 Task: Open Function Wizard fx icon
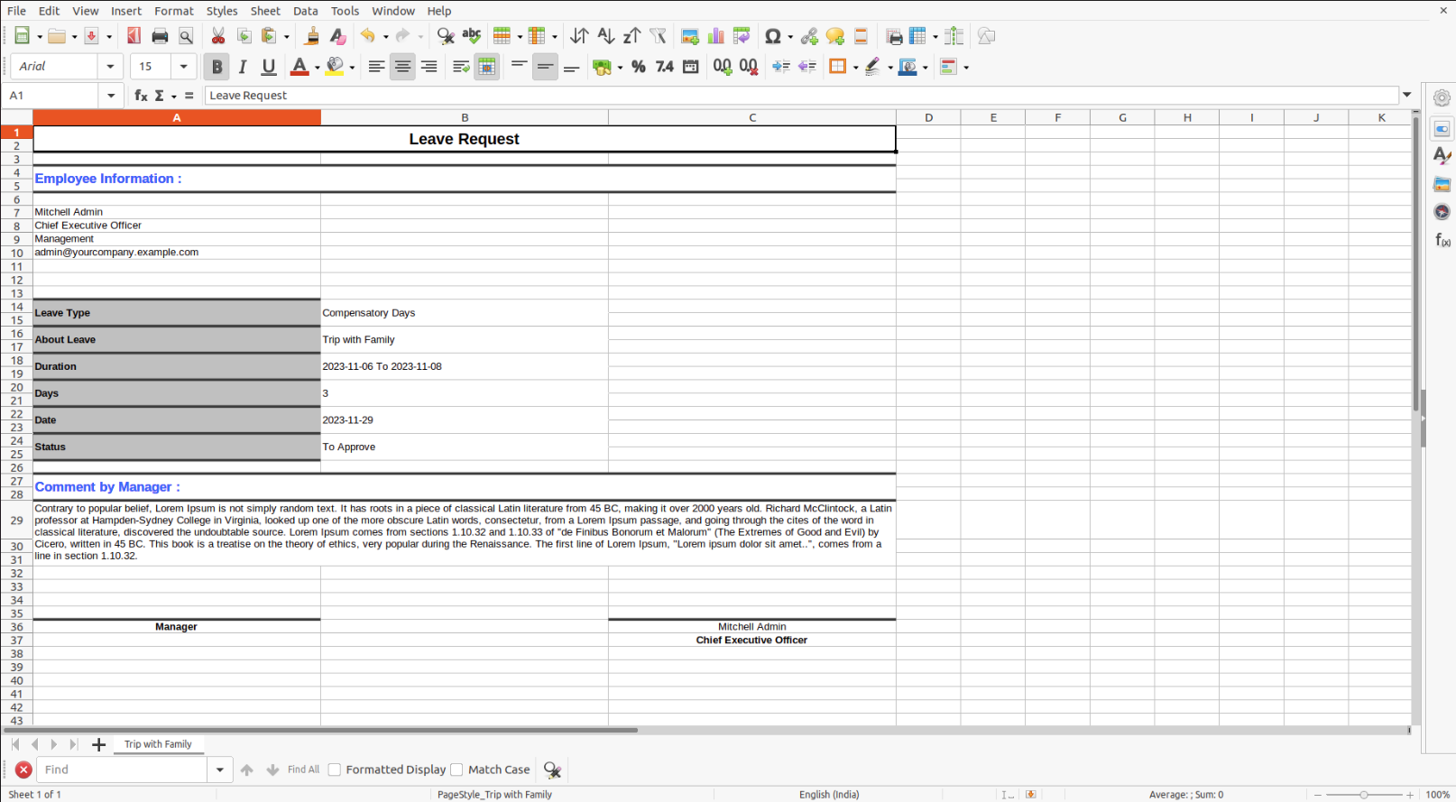click(x=141, y=96)
